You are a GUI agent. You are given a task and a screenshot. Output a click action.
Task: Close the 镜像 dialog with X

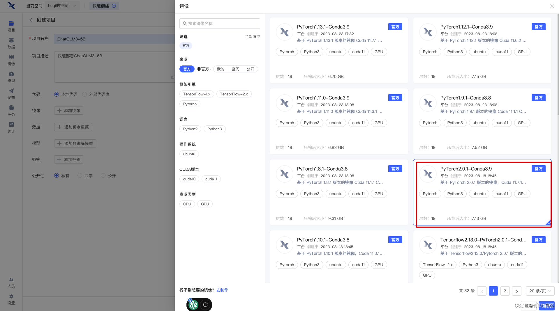552,6
